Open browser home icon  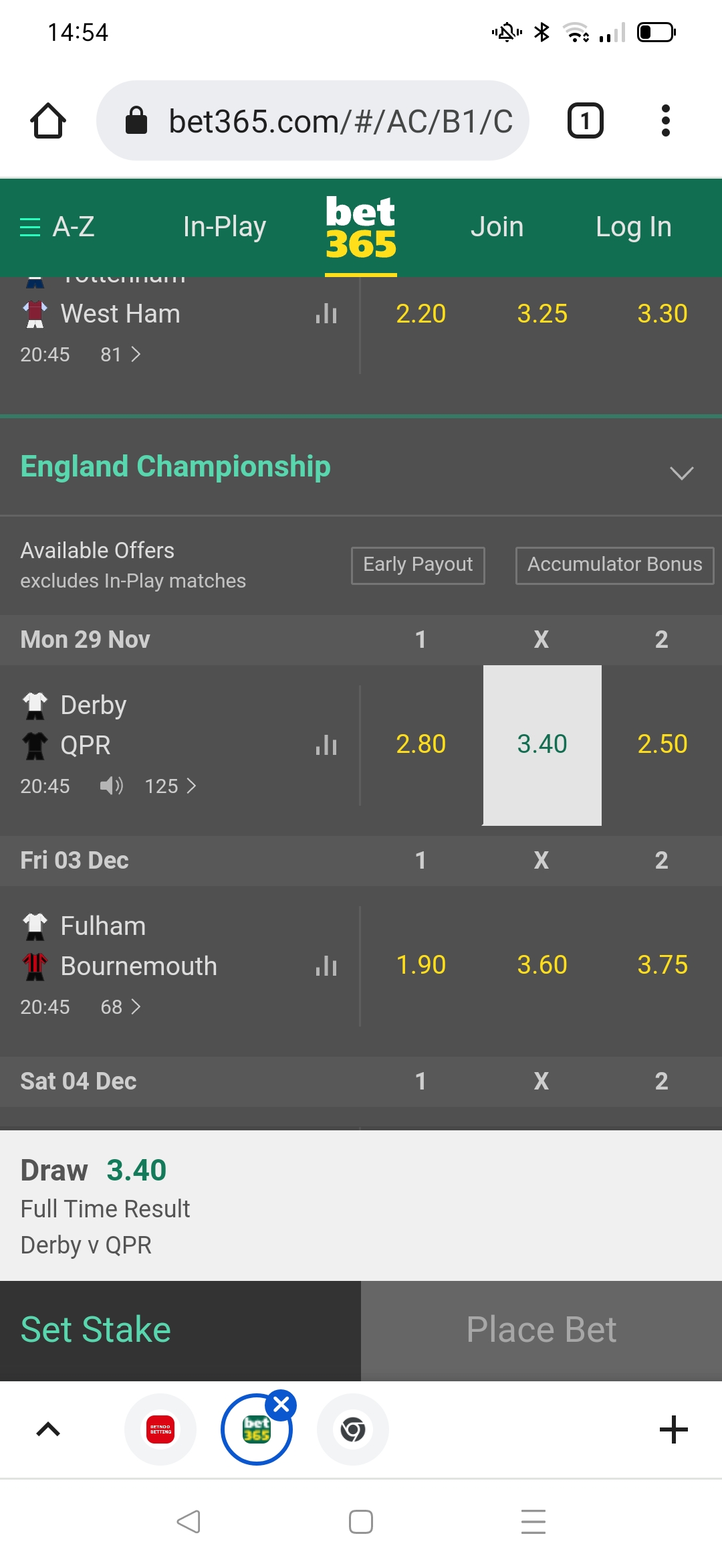click(48, 120)
